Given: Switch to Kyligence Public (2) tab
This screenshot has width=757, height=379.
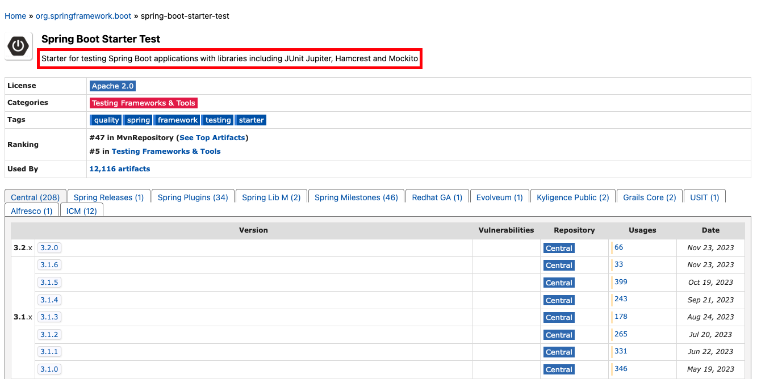Looking at the screenshot, I should 573,197.
